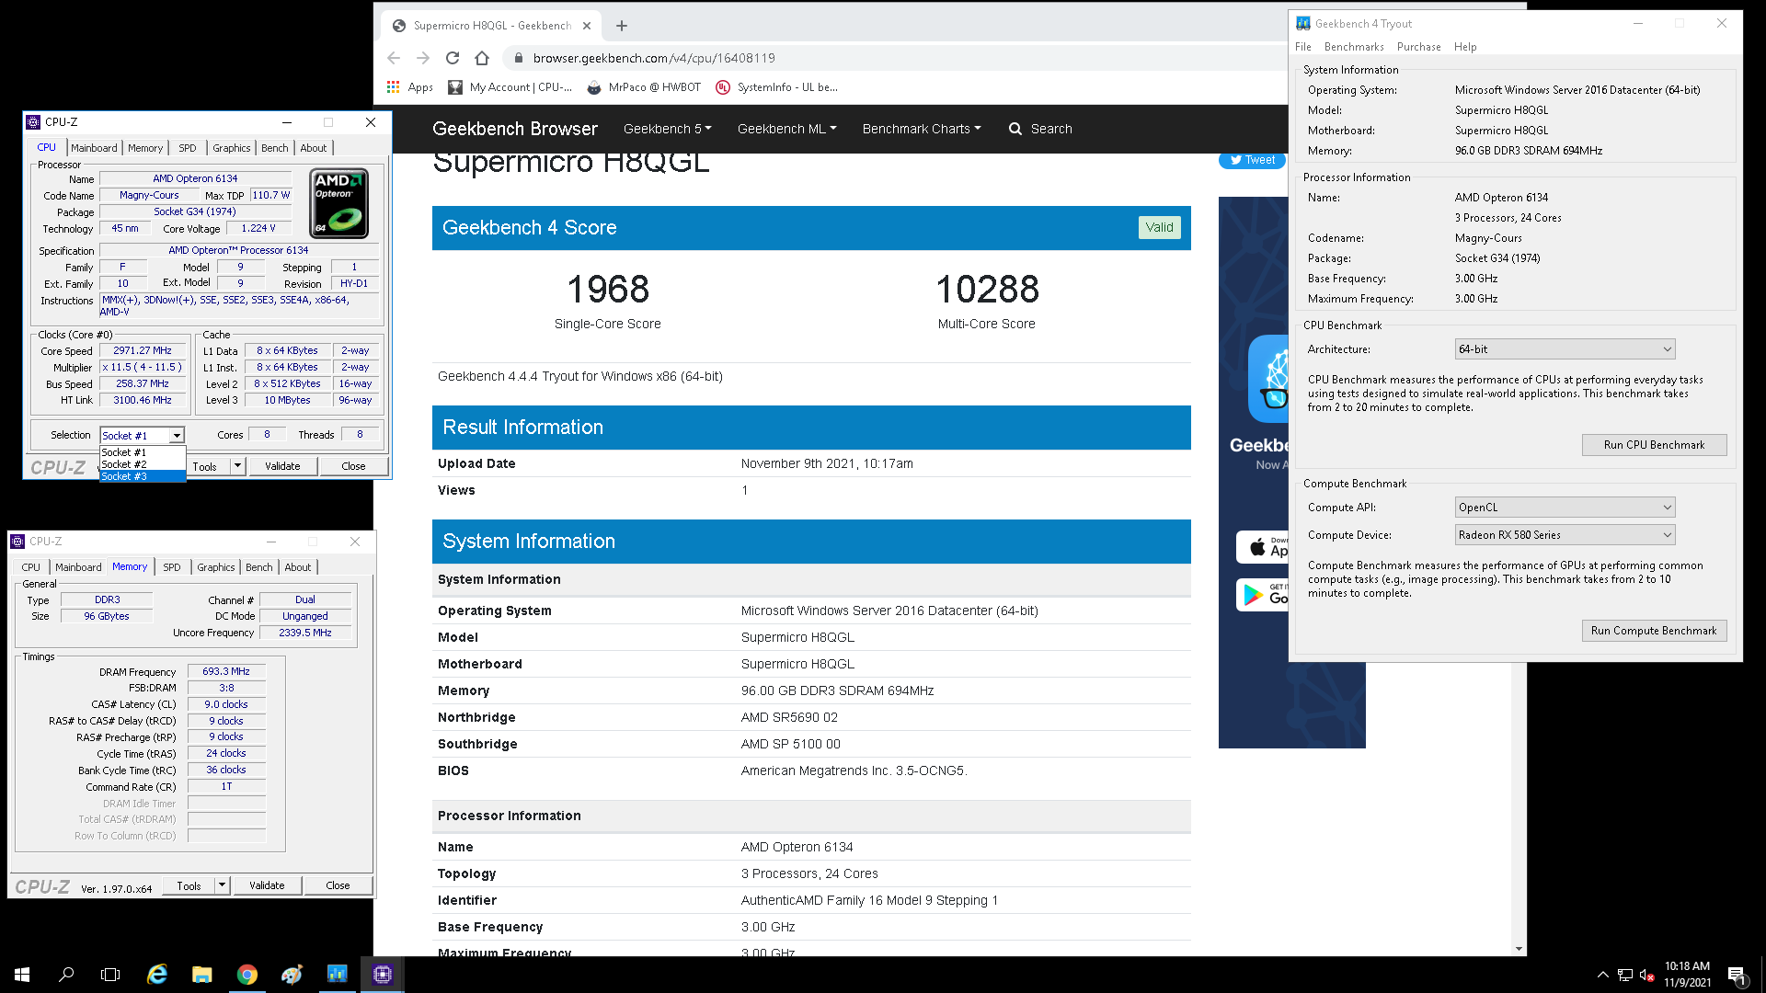Click the Tweet button

point(1252,160)
